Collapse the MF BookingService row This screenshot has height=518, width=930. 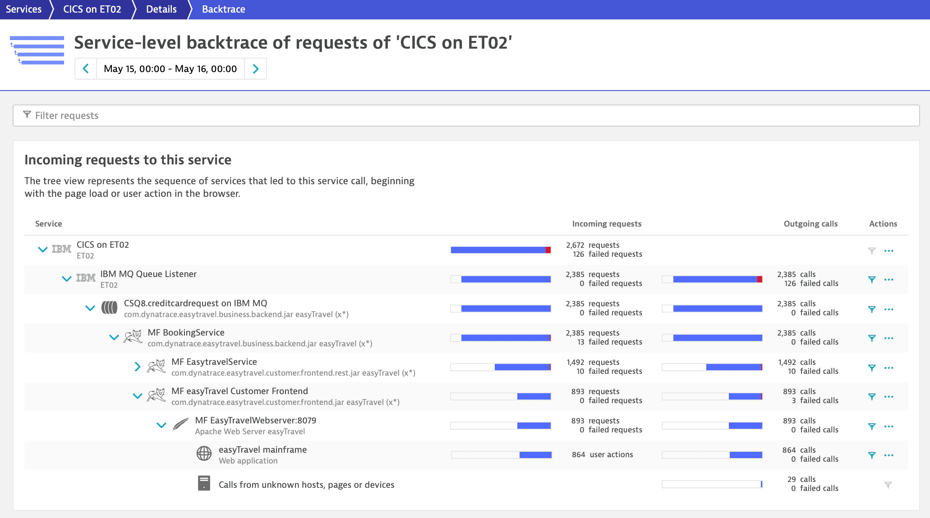pos(114,337)
